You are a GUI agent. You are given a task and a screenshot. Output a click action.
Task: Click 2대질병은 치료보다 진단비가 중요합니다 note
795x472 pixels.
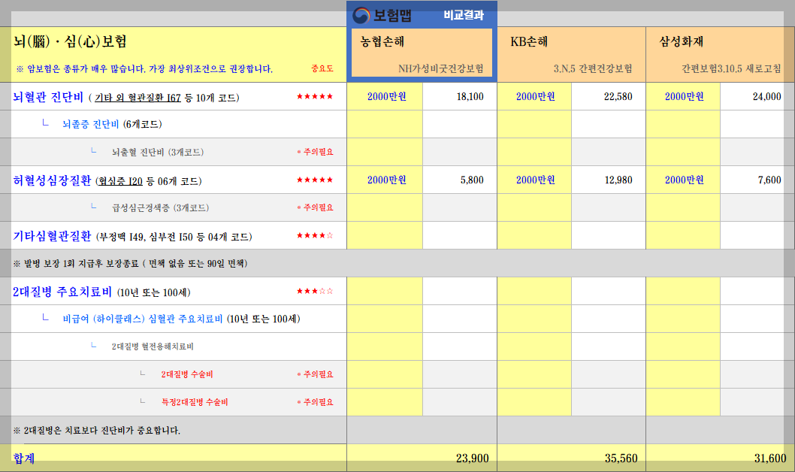point(97,431)
